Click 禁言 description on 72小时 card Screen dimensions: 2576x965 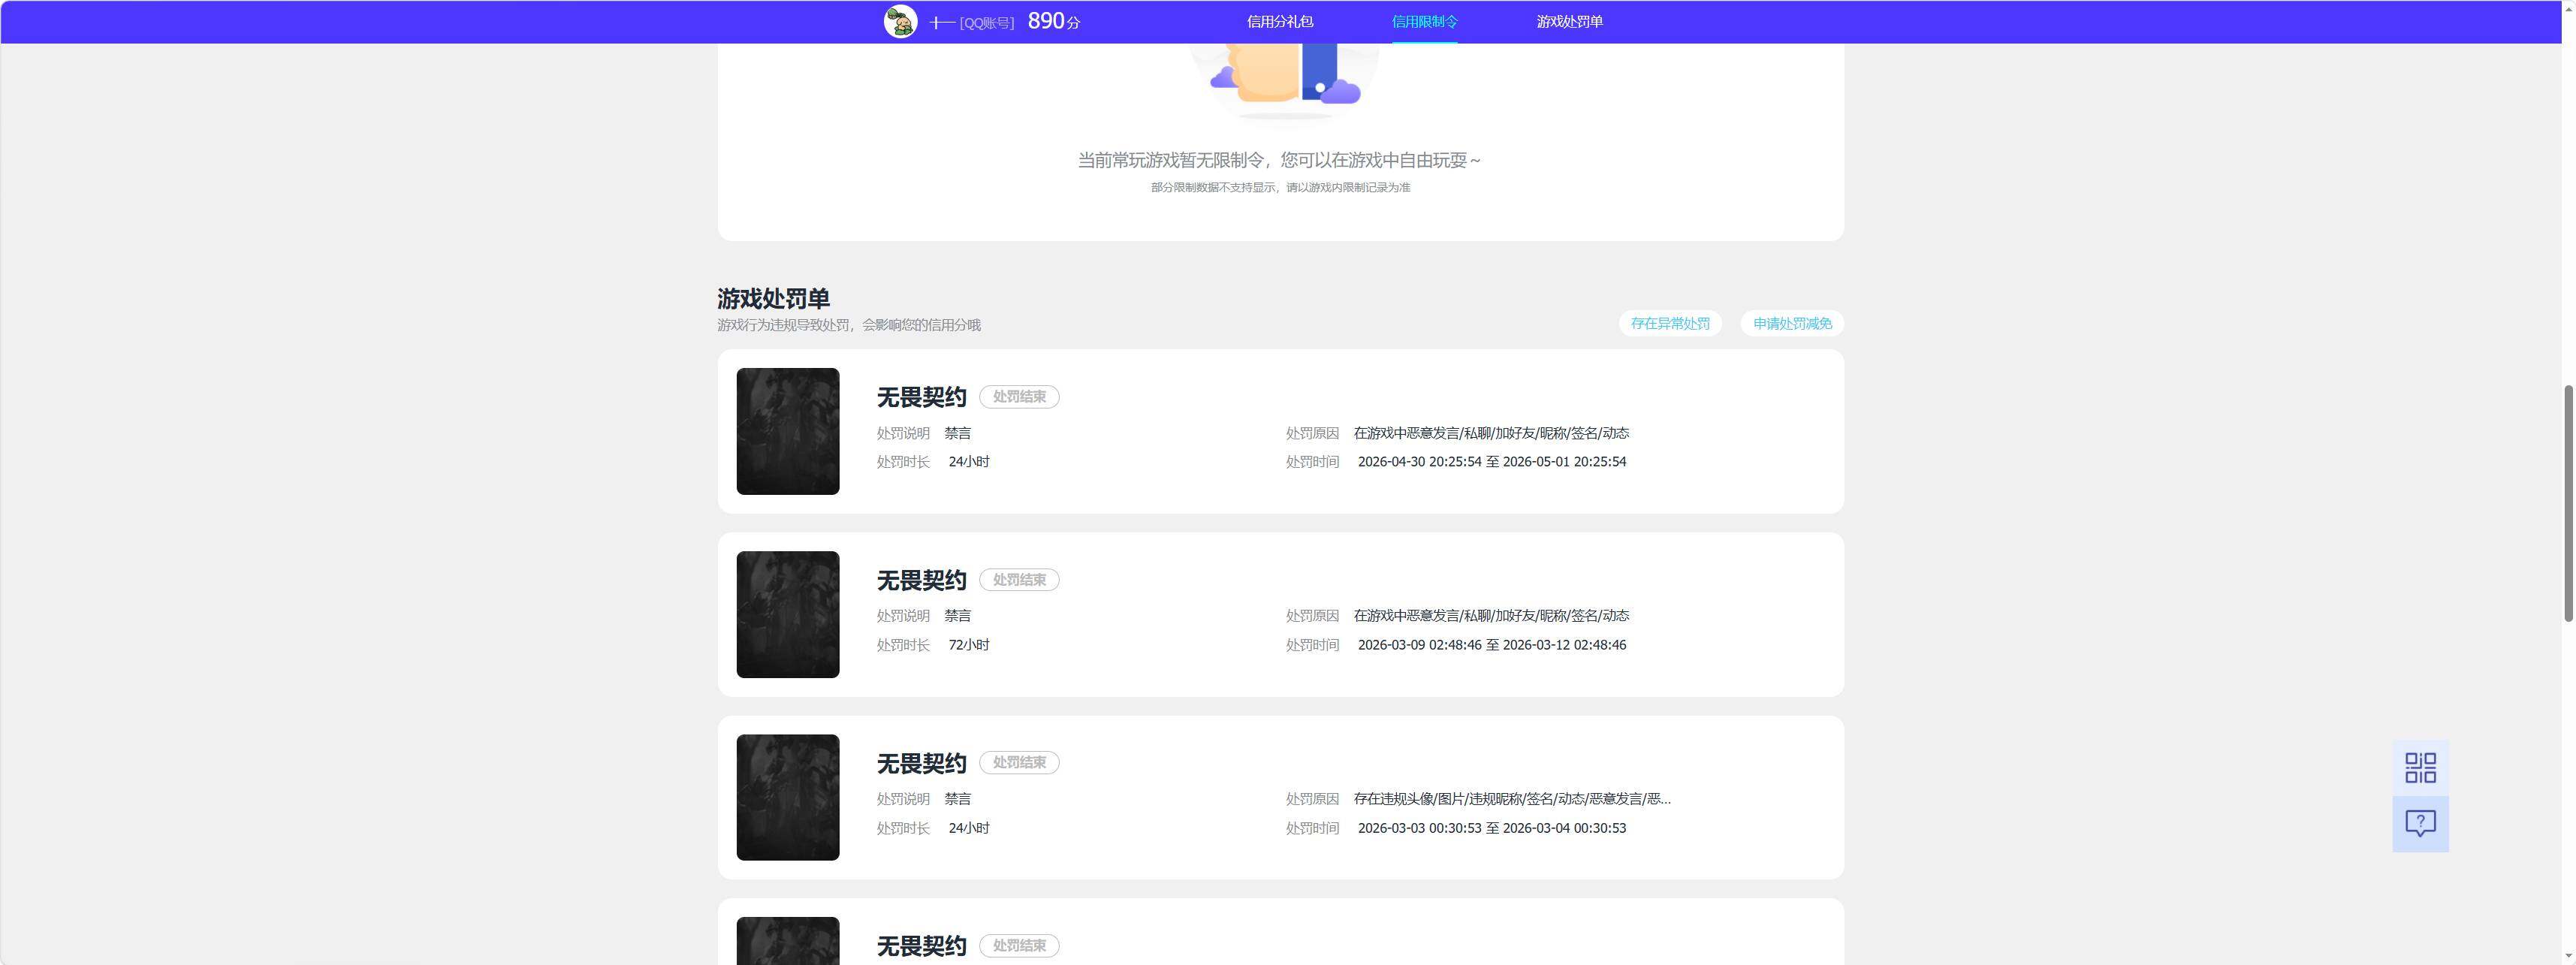click(957, 616)
